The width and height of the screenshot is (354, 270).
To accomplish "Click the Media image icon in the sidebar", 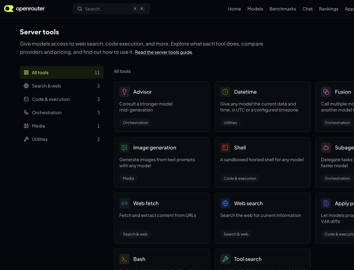I will tap(26, 126).
